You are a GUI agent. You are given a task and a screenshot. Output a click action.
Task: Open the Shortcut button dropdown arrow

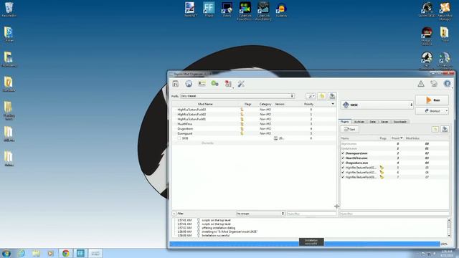447,111
